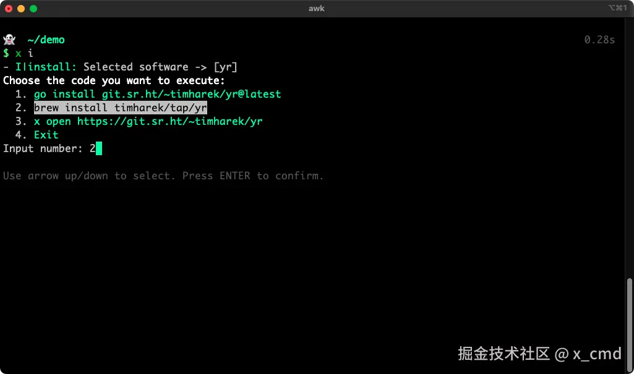The image size is (634, 374).
Task: Minimize the terminal with yellow button
Action: [21, 9]
